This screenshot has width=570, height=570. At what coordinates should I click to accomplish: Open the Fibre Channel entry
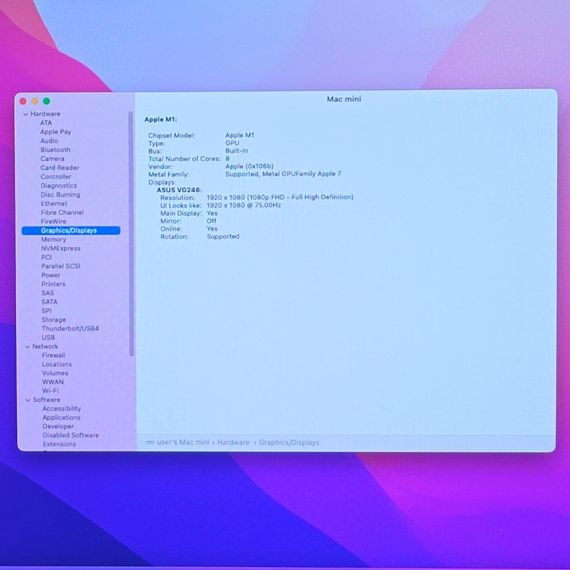(x=62, y=212)
